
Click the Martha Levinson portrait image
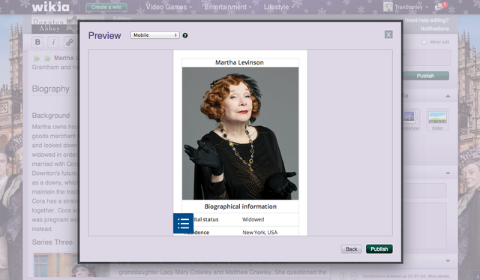click(240, 134)
